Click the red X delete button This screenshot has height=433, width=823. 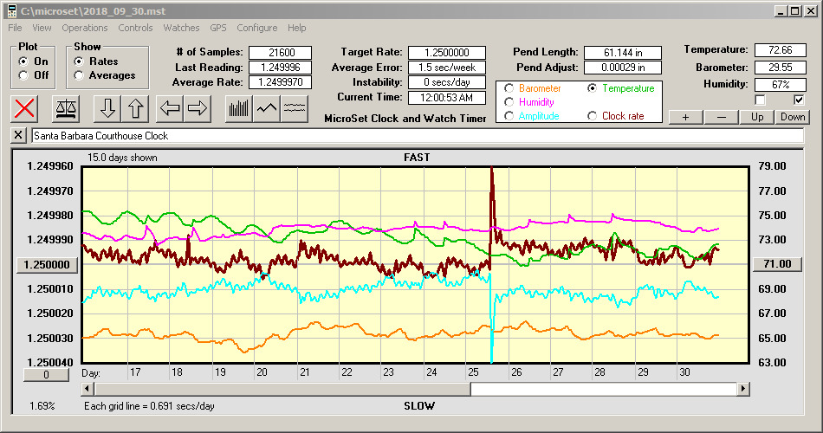24,108
